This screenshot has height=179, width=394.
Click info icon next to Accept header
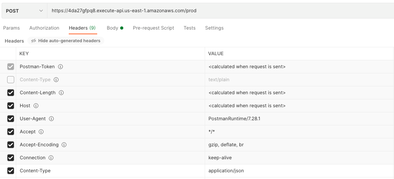click(41, 132)
